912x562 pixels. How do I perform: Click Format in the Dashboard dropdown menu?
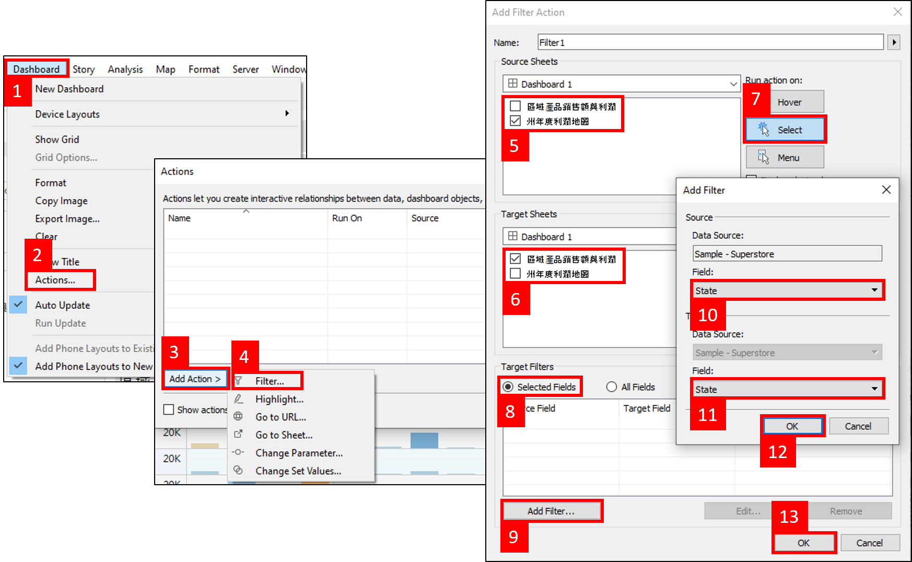[x=51, y=183]
